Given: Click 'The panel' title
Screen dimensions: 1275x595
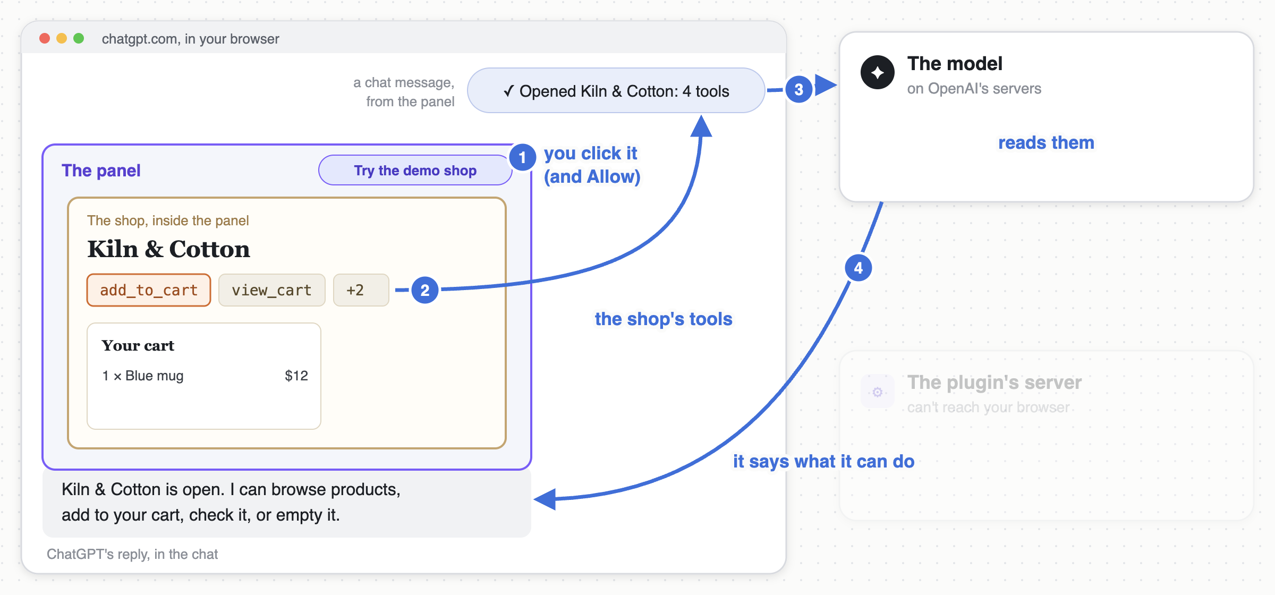Looking at the screenshot, I should tap(101, 171).
